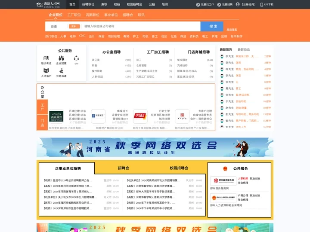Viewport: 310px width, 232px height.
Task: Click the user avatar icon beside 注册/登陆
Action: (238, 4)
